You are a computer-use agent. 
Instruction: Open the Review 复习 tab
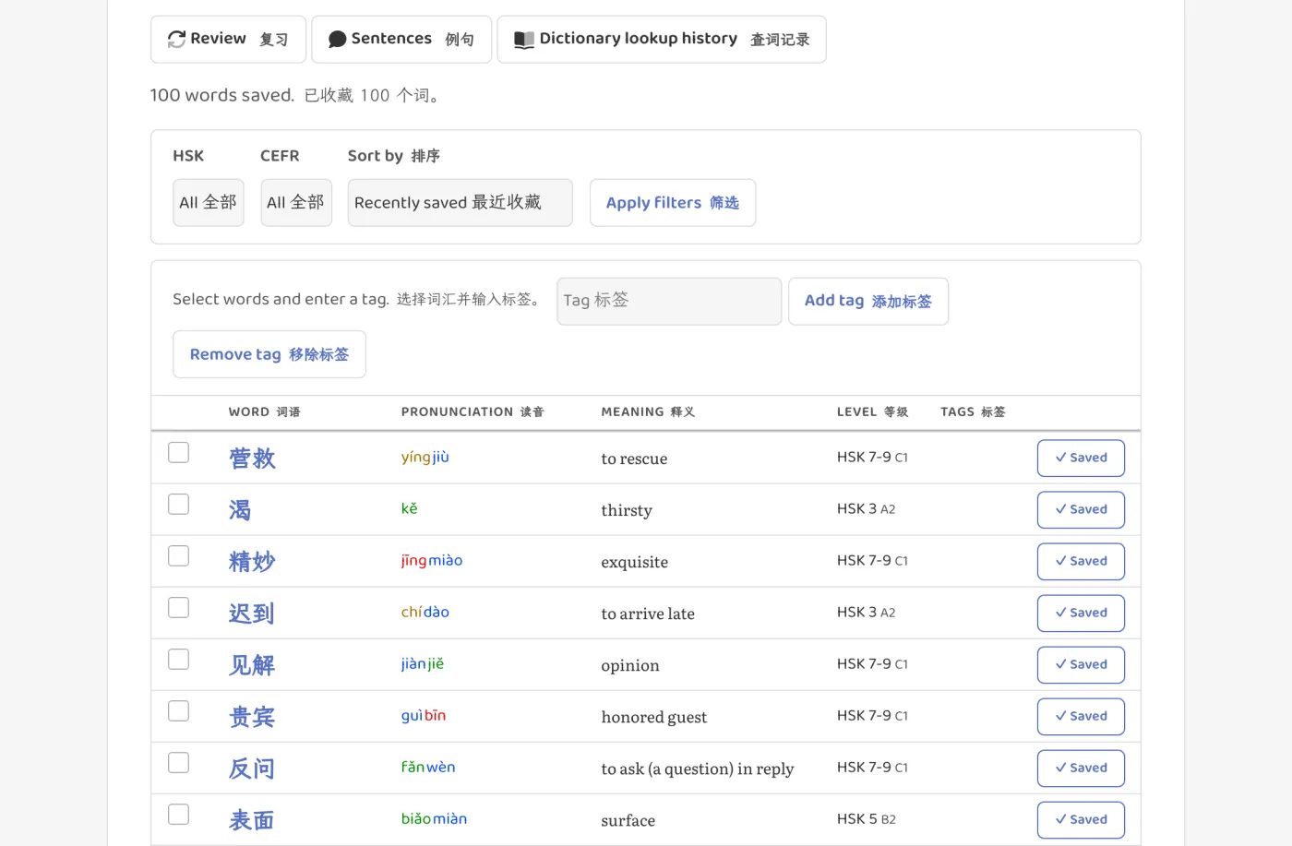click(228, 39)
